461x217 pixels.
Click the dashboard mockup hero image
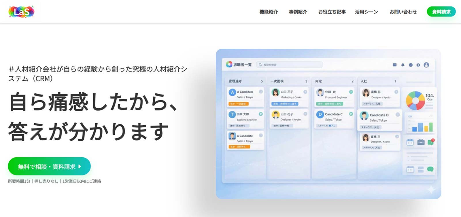328,124
